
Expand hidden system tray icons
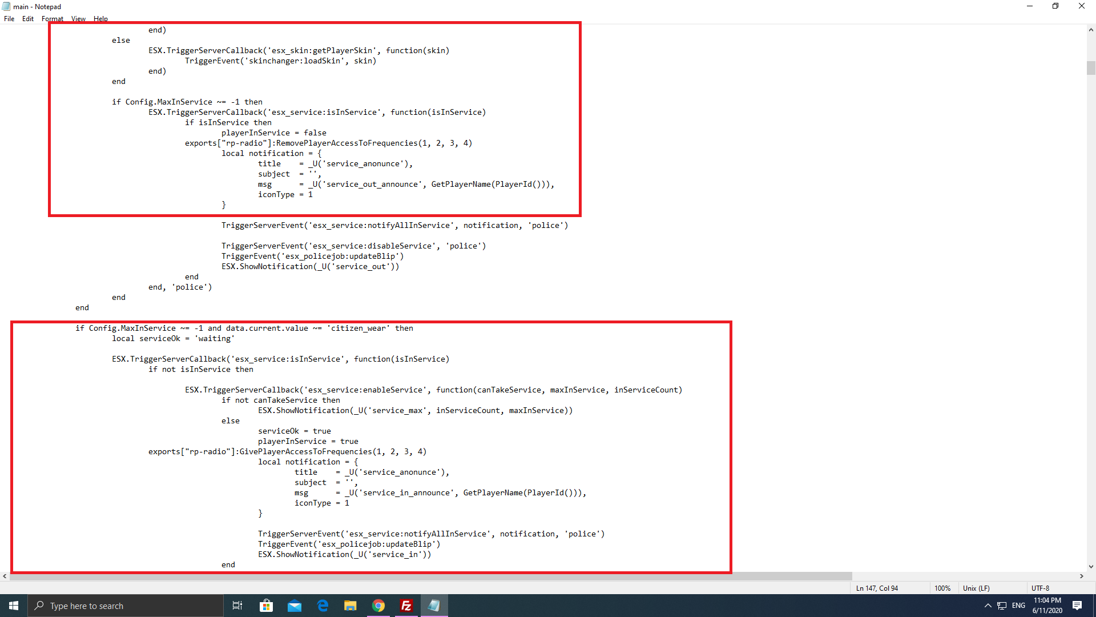click(988, 606)
